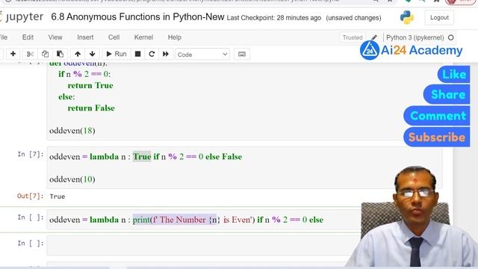Open the Cell menu
Screen dimensions: 478x269
click(114, 37)
